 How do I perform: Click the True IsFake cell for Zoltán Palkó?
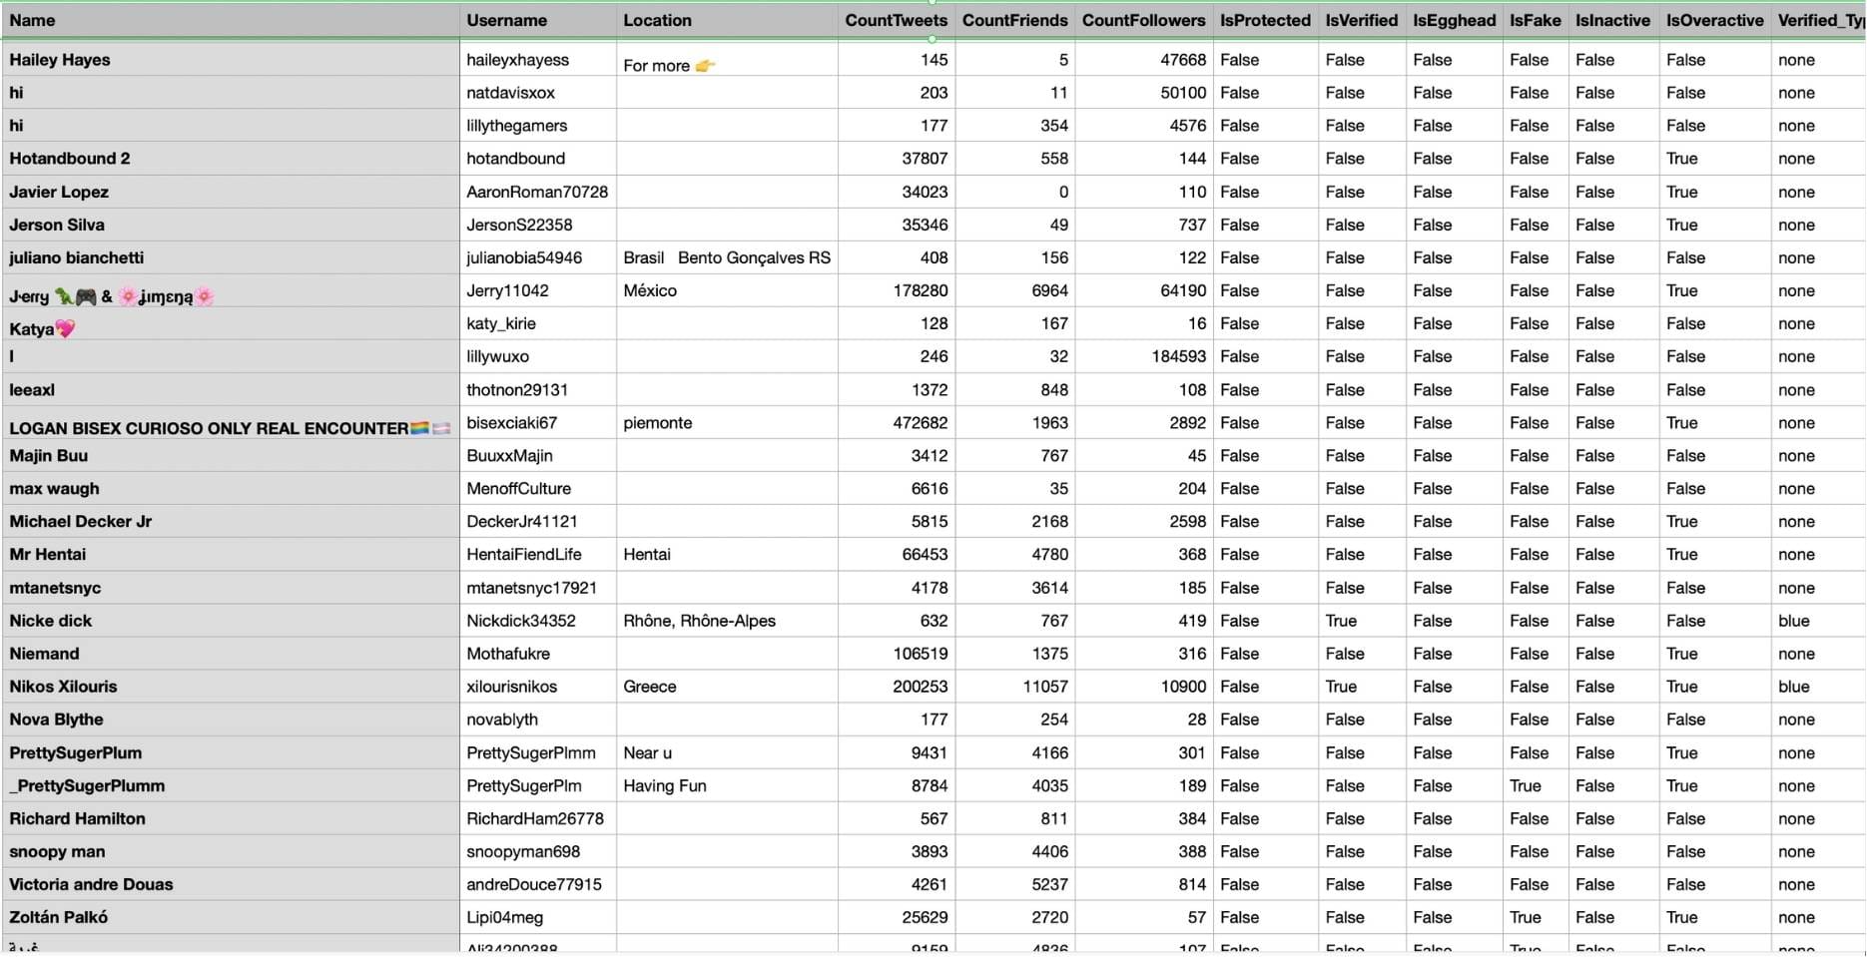pyautogui.click(x=1525, y=917)
